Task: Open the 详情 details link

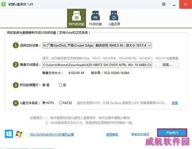Action: point(174,103)
